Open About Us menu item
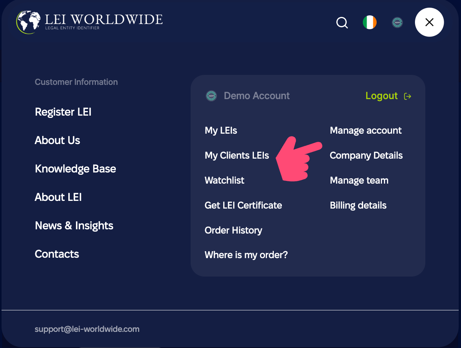 click(58, 141)
